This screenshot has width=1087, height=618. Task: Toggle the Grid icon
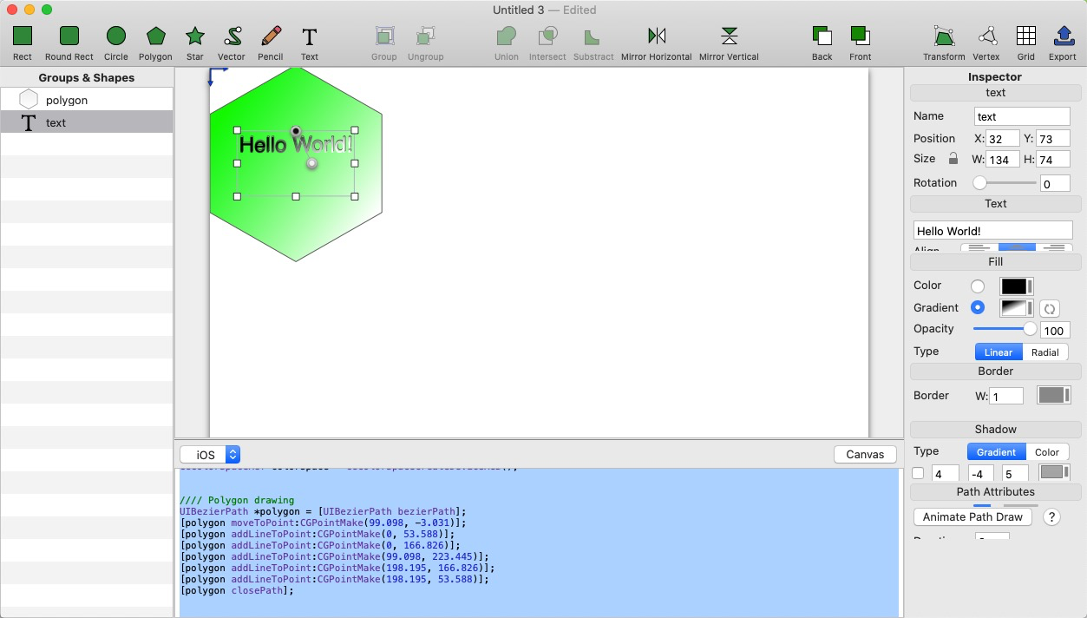pyautogui.click(x=1026, y=36)
